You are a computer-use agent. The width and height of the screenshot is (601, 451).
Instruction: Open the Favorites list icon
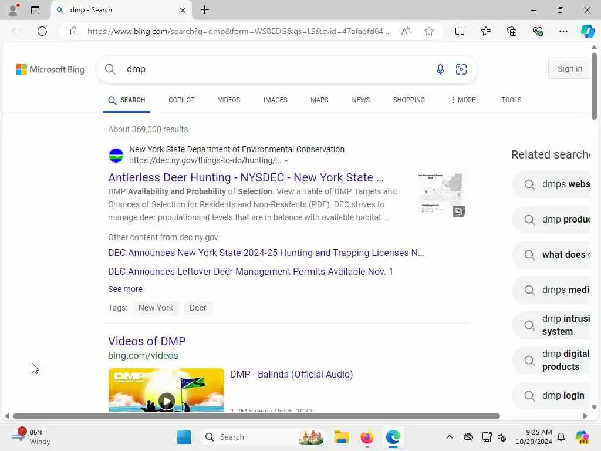485,31
